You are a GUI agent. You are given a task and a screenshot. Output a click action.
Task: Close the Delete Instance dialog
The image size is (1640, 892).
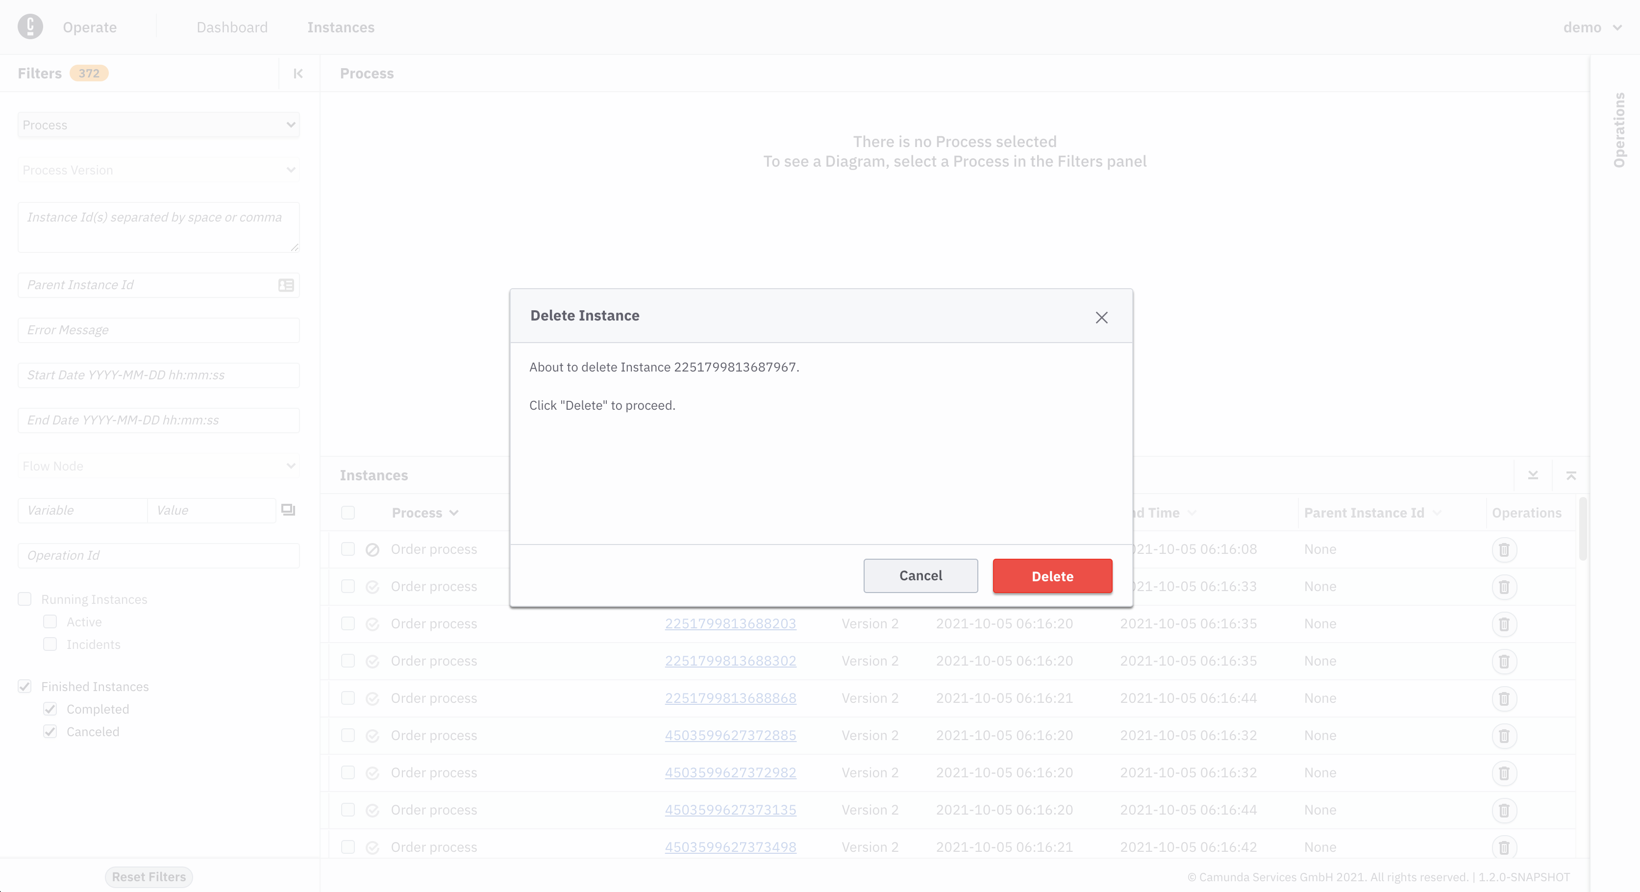point(1101,317)
